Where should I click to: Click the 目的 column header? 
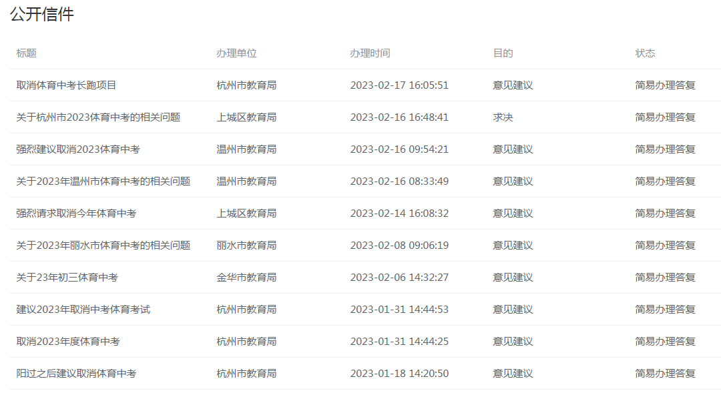click(x=503, y=53)
